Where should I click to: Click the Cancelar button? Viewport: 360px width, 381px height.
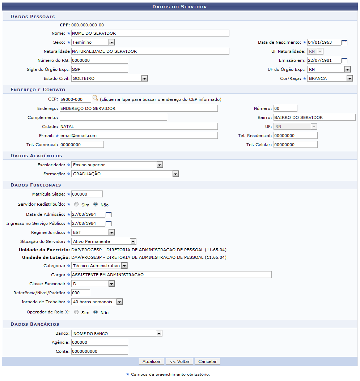[x=207, y=361]
